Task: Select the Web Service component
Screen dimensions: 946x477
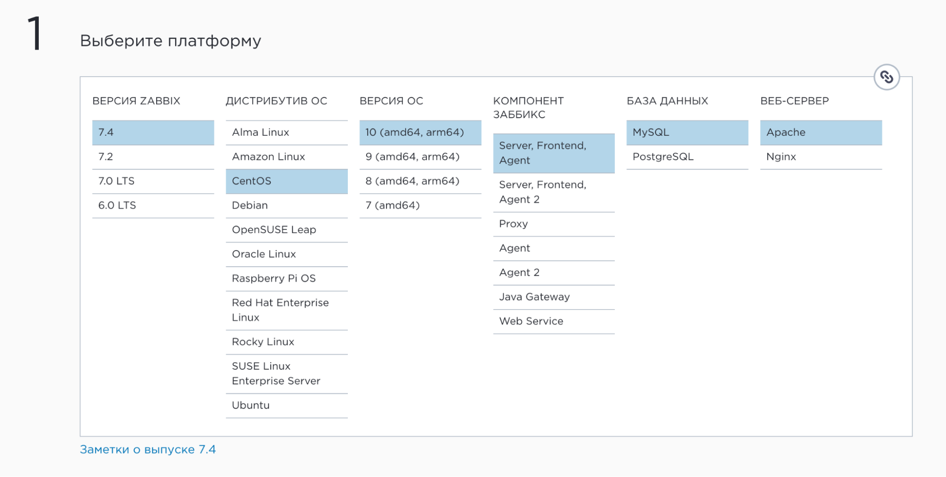Action: pyautogui.click(x=554, y=321)
